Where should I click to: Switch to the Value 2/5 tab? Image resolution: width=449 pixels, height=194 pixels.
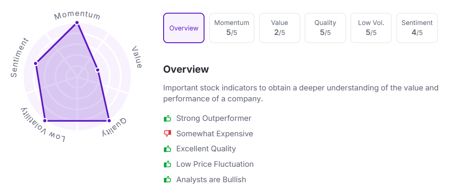[x=279, y=28]
